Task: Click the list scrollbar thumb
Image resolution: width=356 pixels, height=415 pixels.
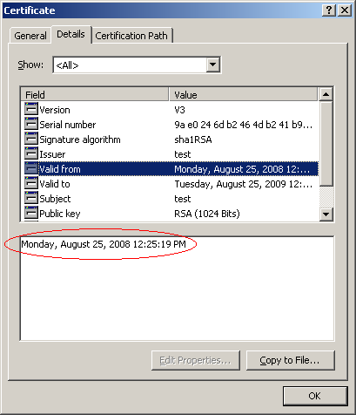Action: tap(326, 143)
